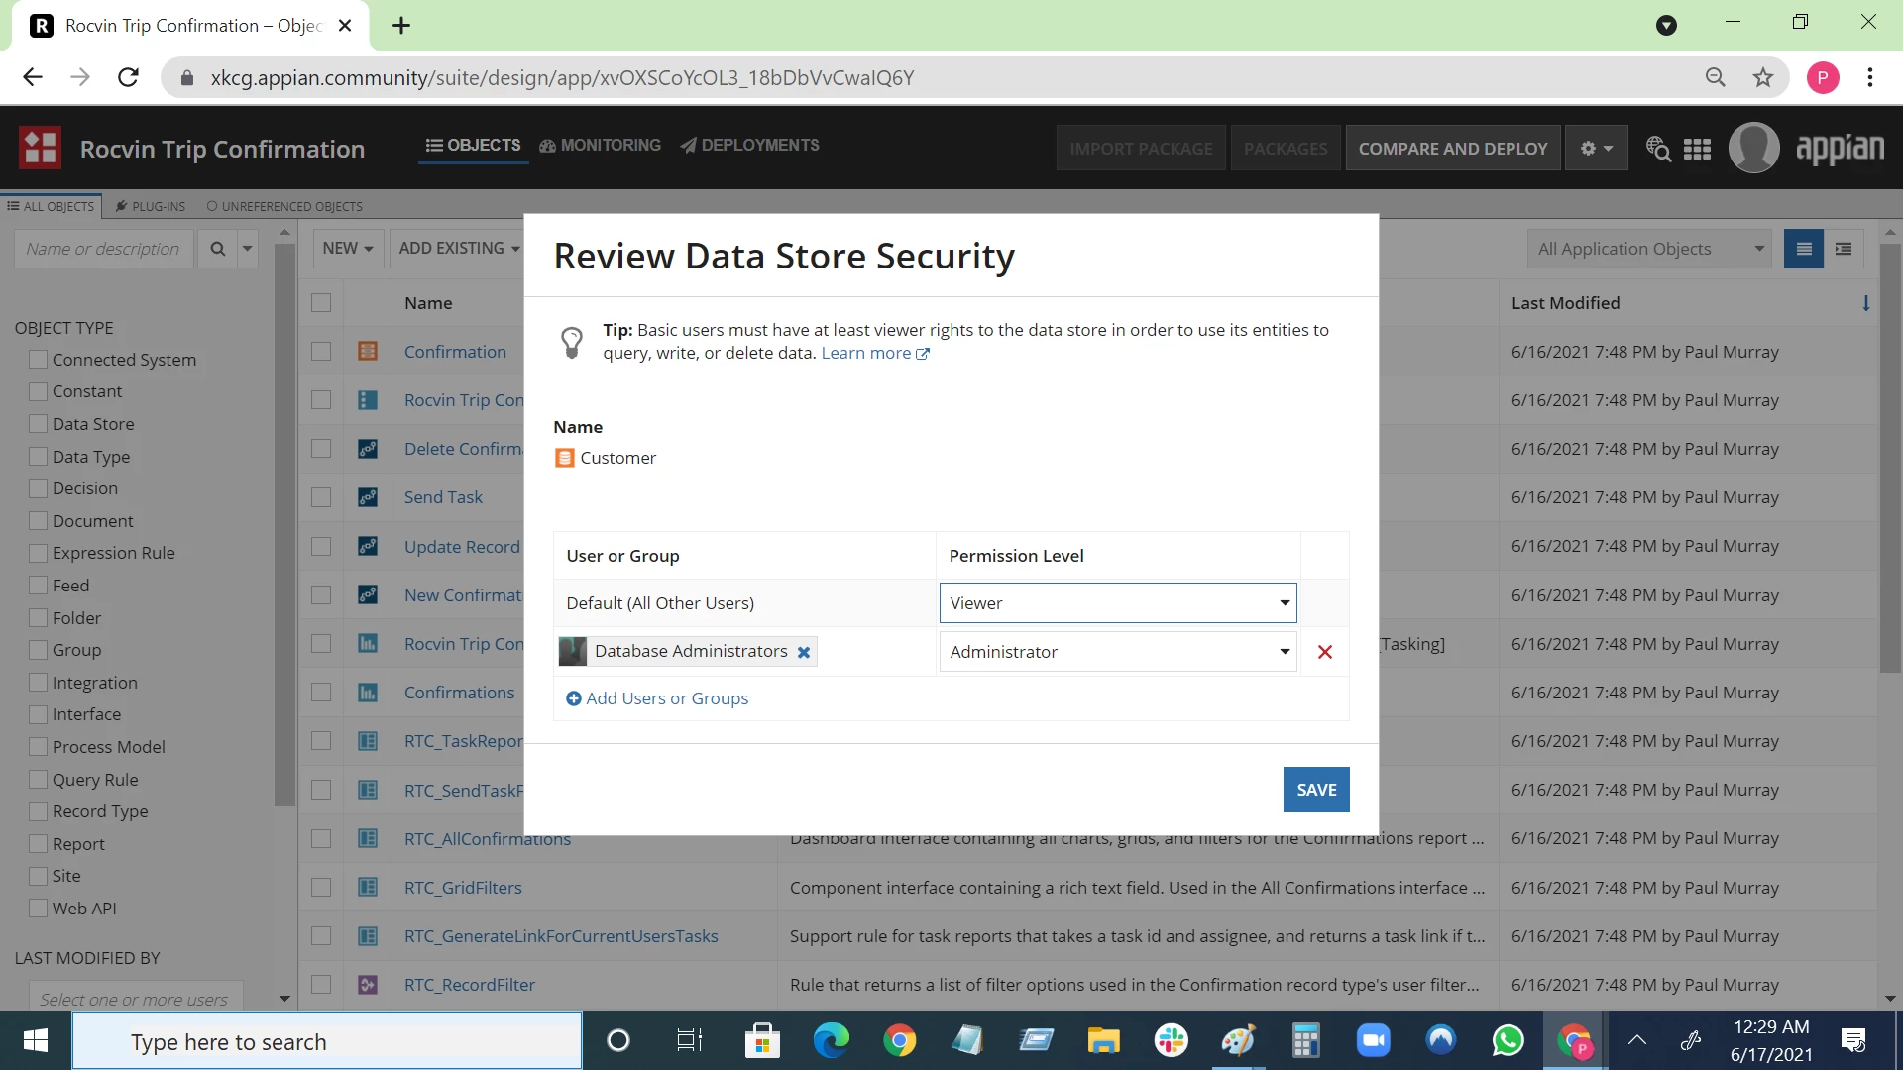Viewport: 1903px width, 1070px height.
Task: Enable the Expression Rule filter
Action: click(39, 553)
